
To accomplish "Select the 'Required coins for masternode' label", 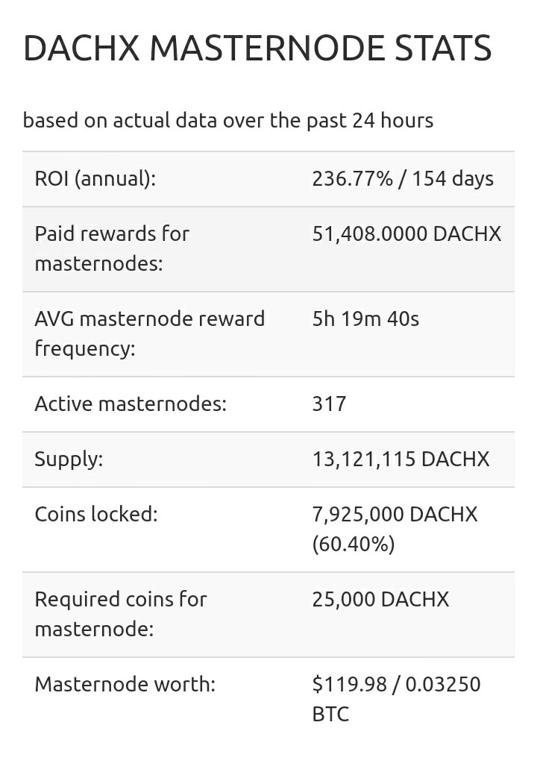I will point(120,614).
